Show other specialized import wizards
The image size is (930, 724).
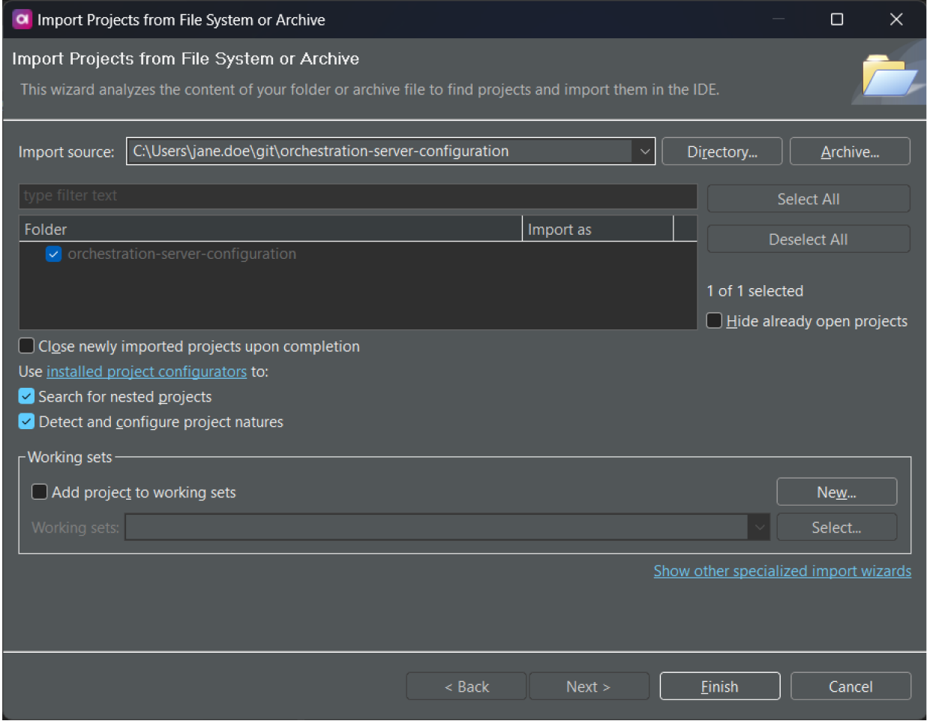pos(782,571)
